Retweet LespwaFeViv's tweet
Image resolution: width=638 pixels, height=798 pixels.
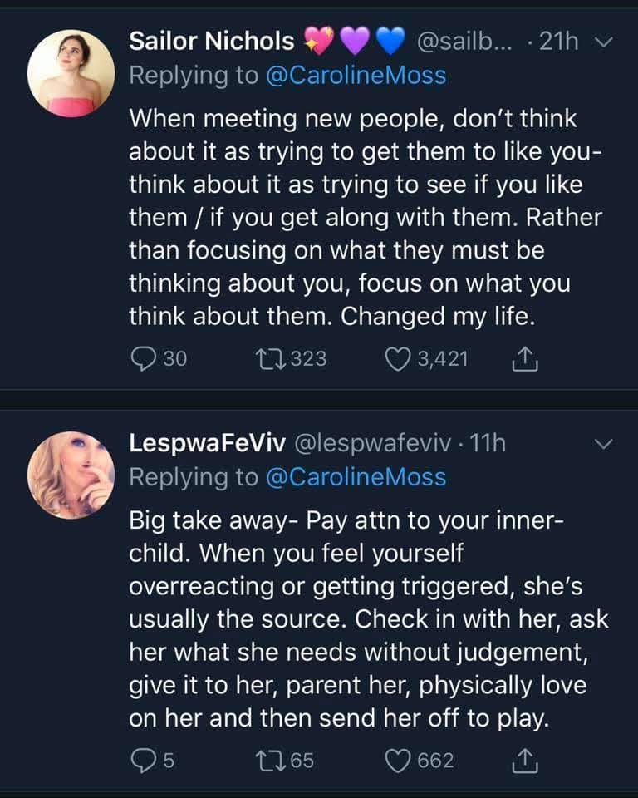[272, 759]
